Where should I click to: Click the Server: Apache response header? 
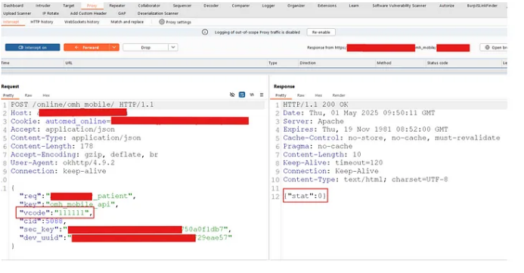[313, 121]
